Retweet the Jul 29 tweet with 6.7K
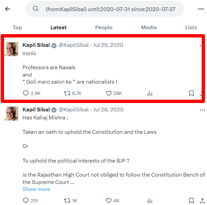This screenshot has height=205, width=207. (x=67, y=93)
